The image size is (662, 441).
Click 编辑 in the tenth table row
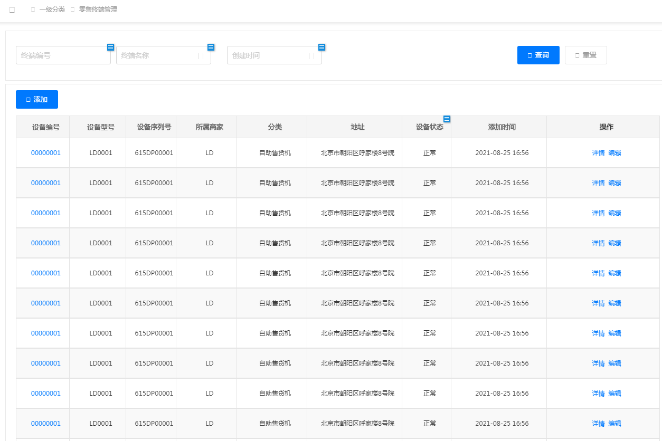coord(614,424)
